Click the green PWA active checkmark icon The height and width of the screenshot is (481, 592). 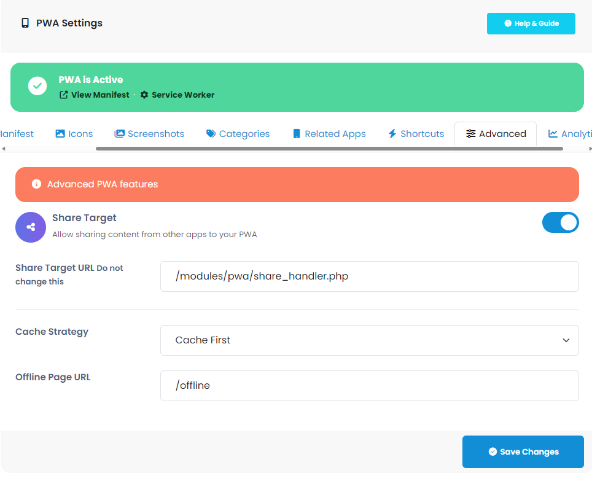pos(37,85)
